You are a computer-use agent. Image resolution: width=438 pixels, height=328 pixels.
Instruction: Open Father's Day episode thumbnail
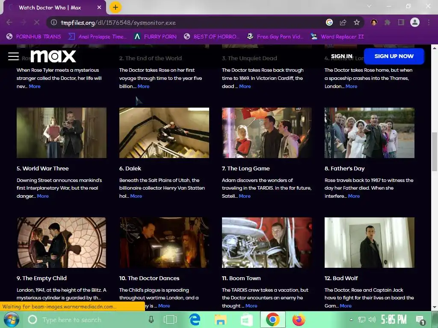pos(370,133)
